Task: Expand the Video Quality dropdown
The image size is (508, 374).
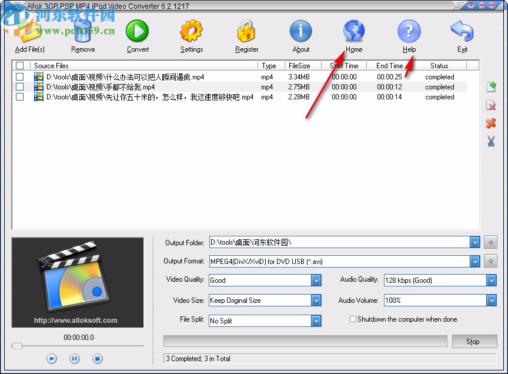Action: 316,280
